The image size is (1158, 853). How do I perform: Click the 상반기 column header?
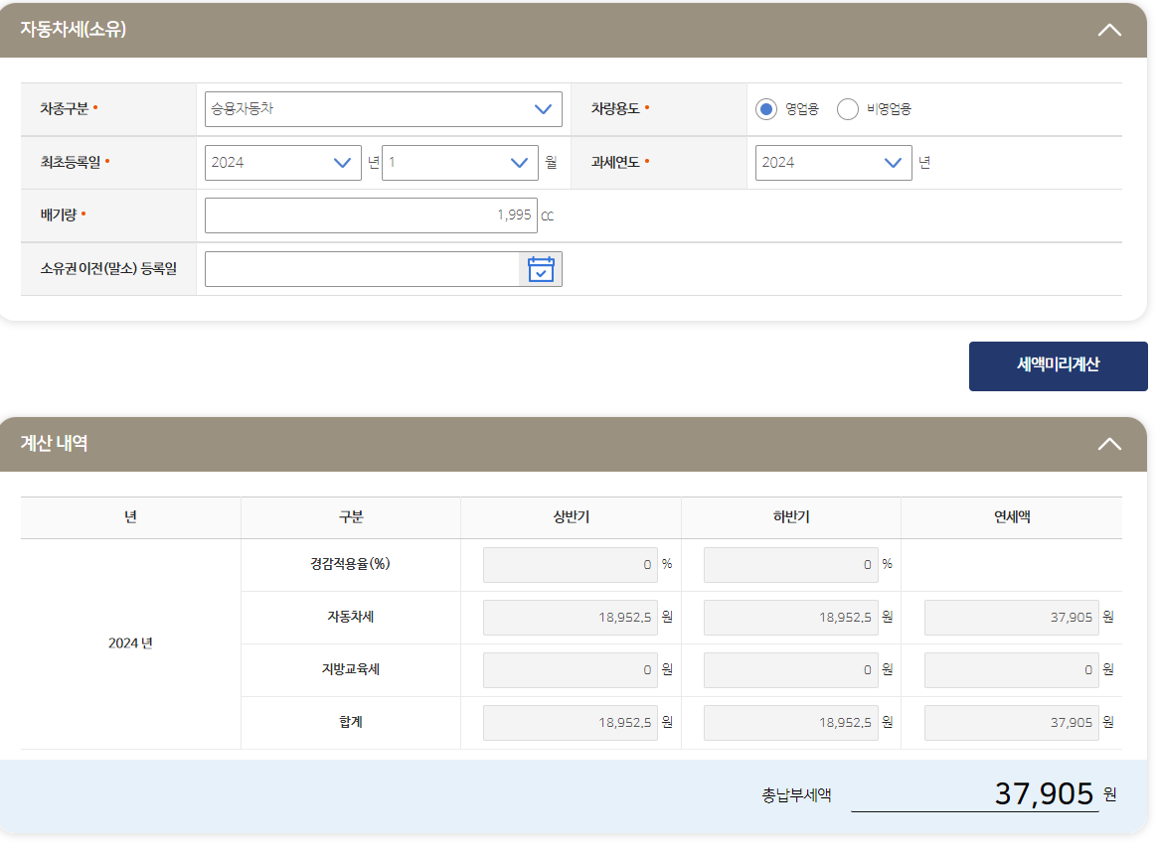coord(571,517)
